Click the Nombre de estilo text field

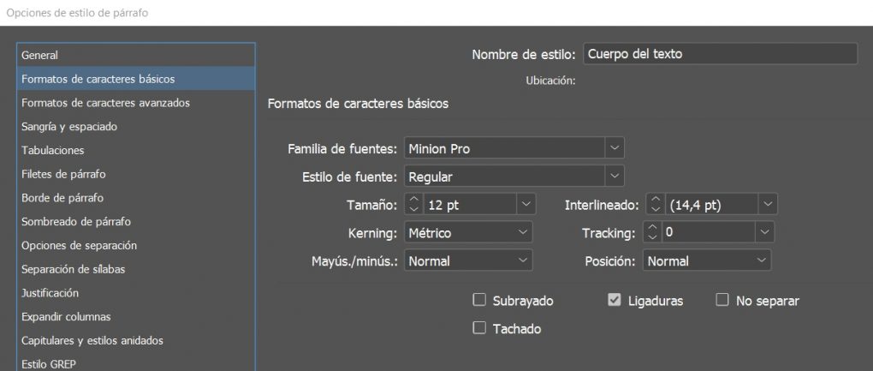719,54
